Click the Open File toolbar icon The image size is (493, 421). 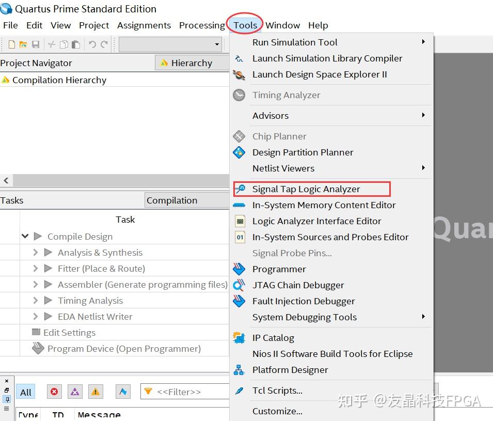pos(23,44)
